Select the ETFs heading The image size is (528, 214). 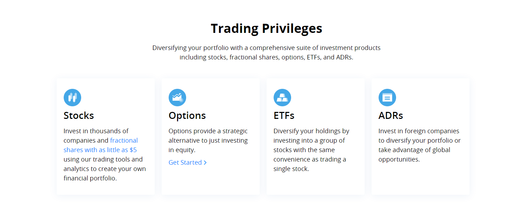tap(284, 115)
